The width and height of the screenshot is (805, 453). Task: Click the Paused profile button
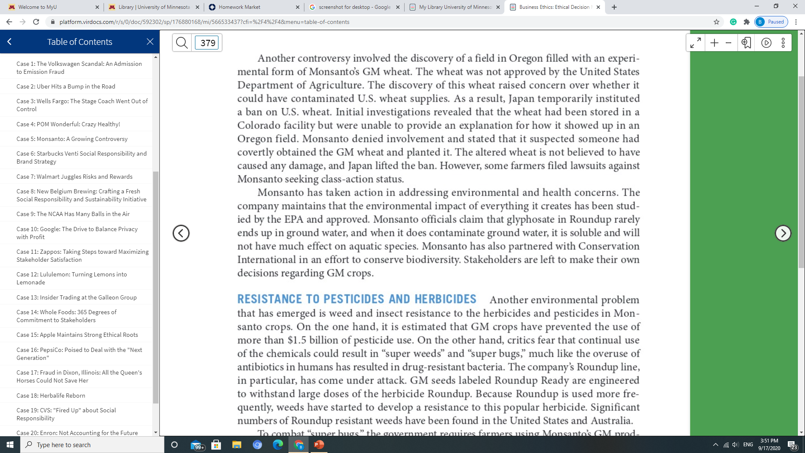[x=771, y=22]
